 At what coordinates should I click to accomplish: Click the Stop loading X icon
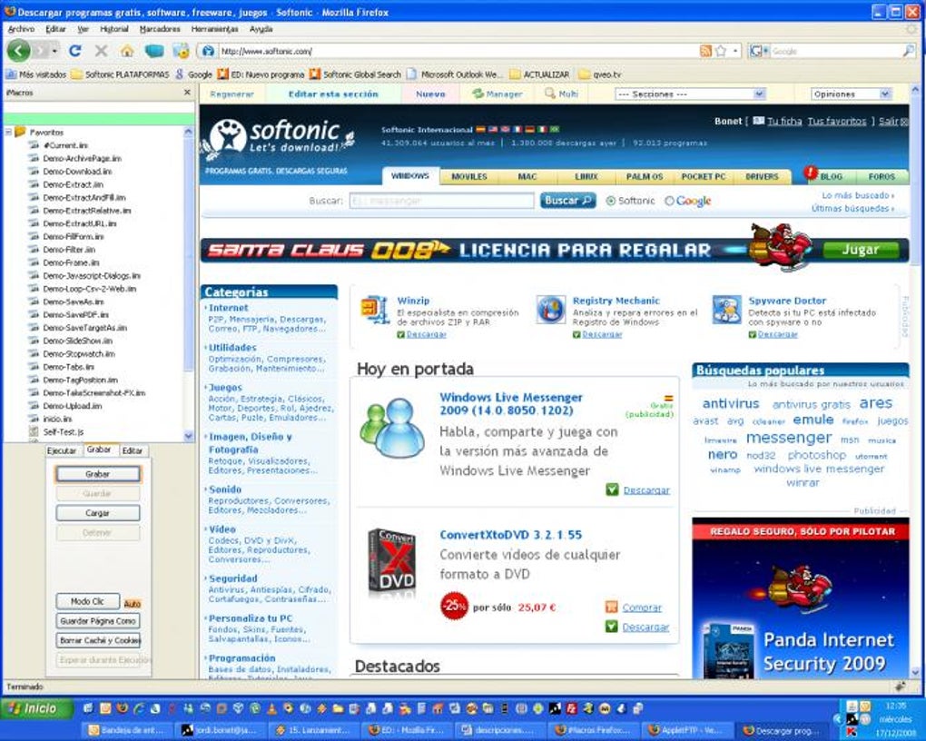pyautogui.click(x=101, y=51)
